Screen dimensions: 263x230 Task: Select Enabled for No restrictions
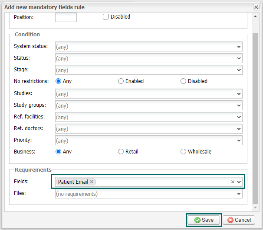pyautogui.click(x=121, y=81)
